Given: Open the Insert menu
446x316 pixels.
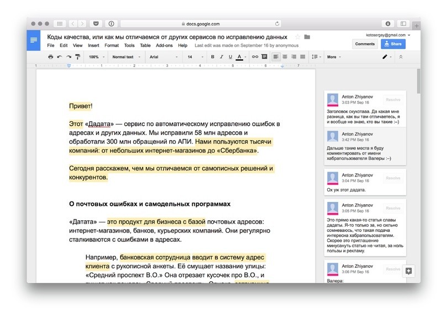Looking at the screenshot, I should 93,45.
